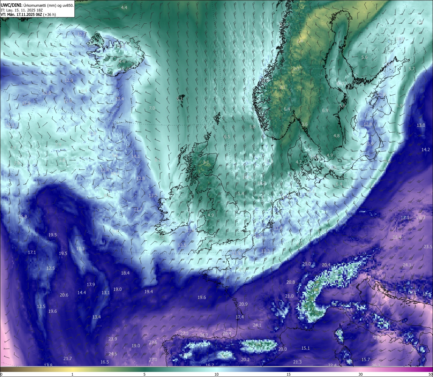433x377 pixels.
Task: Click the 15.8 value on the left edge
Action: coord(23,216)
